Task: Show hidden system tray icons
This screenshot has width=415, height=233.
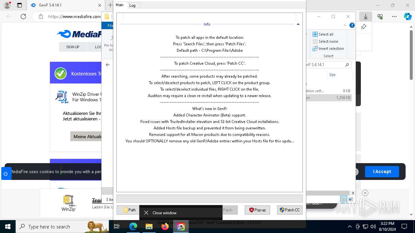Action: click(350, 227)
